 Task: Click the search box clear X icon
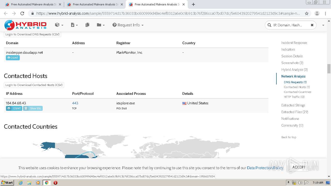click(312, 25)
